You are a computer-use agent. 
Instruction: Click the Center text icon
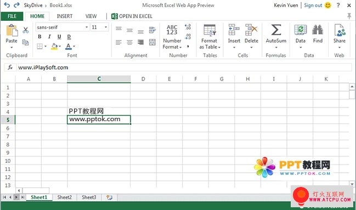[129, 42]
